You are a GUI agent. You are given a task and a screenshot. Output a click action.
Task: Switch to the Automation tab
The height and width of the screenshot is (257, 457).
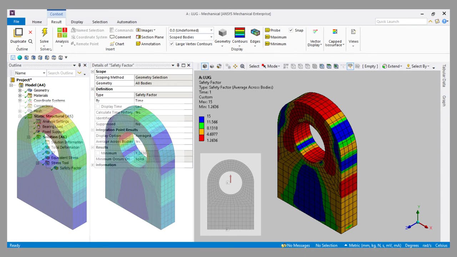(127, 22)
